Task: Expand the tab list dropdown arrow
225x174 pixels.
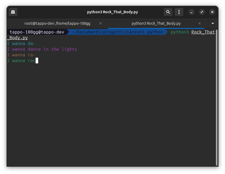Action: [213, 23]
